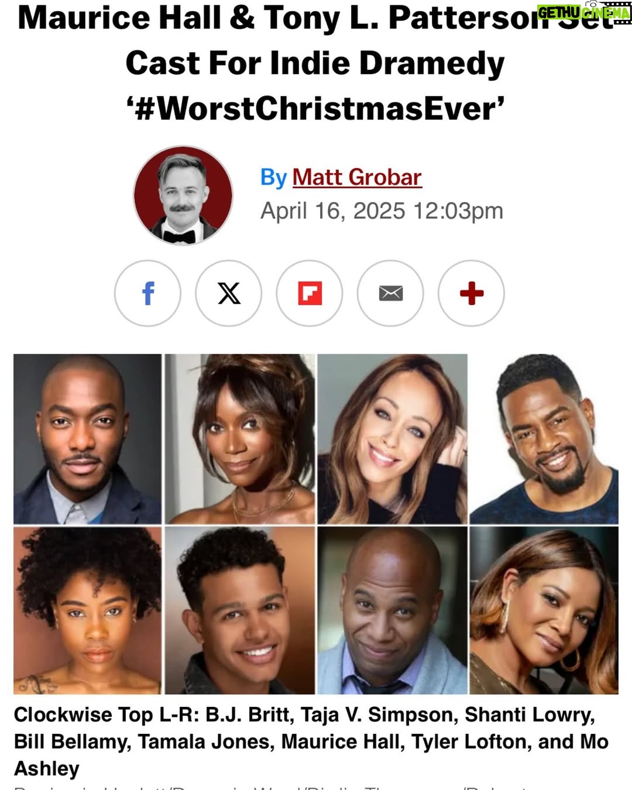Click the article headline text
Viewport: 632px width, 790px height.
coord(315,63)
